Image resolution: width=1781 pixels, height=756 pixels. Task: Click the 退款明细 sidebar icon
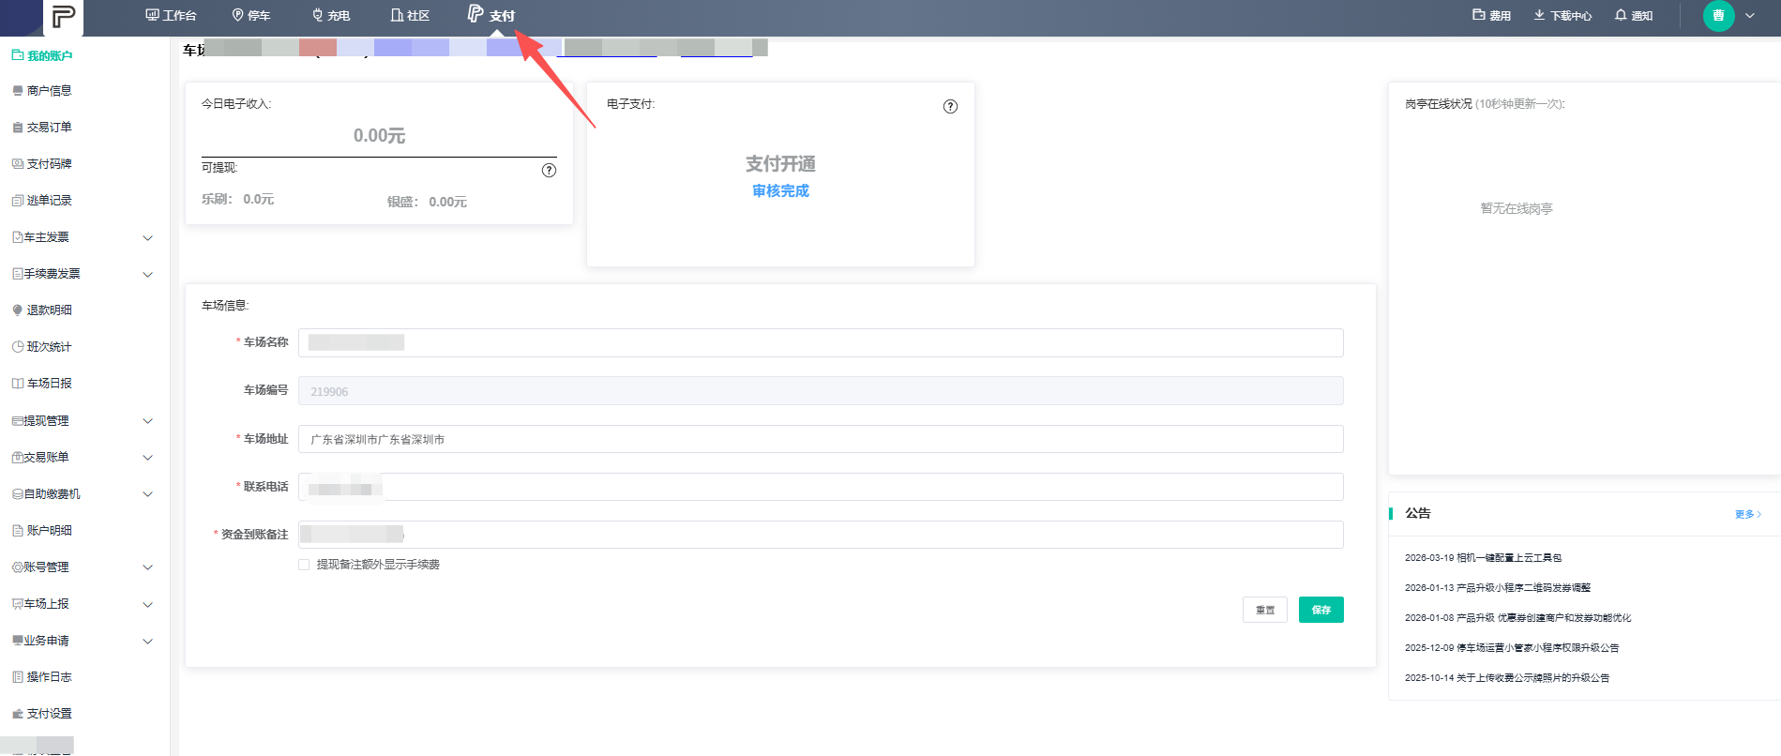(x=18, y=310)
